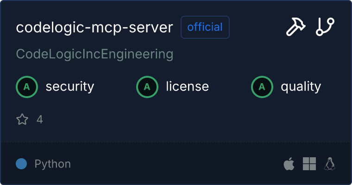The height and width of the screenshot is (185, 352).
Task: Click the star icon
Action: [x=22, y=120]
